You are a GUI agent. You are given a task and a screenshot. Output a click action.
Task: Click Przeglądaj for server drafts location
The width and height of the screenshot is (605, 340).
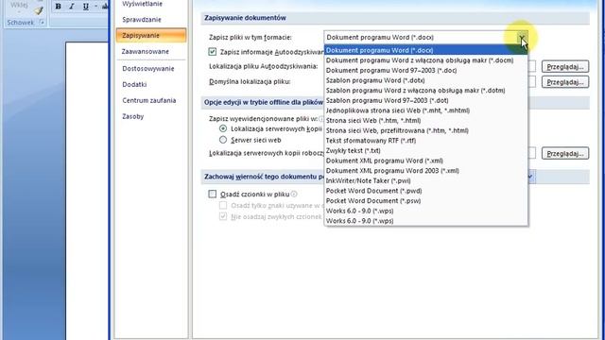tap(565, 153)
